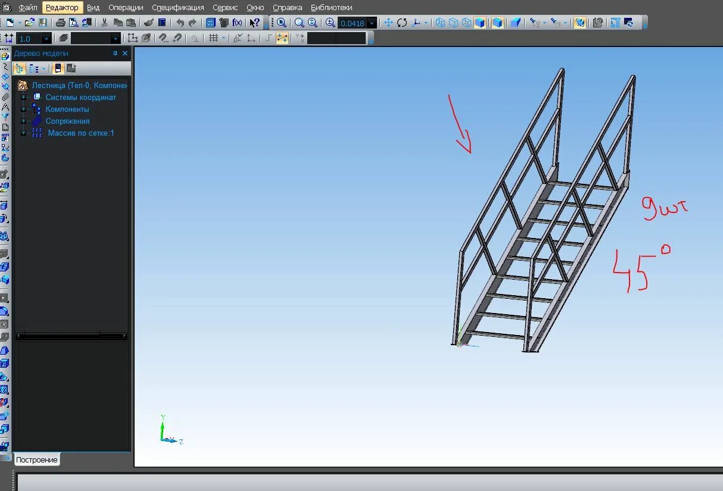Toggle the grid display
Image resolution: width=723 pixels, height=491 pixels.
(x=213, y=38)
